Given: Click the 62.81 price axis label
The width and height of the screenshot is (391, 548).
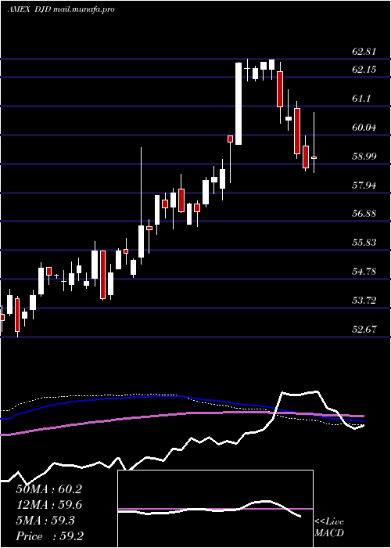Looking at the screenshot, I should click(x=364, y=52).
